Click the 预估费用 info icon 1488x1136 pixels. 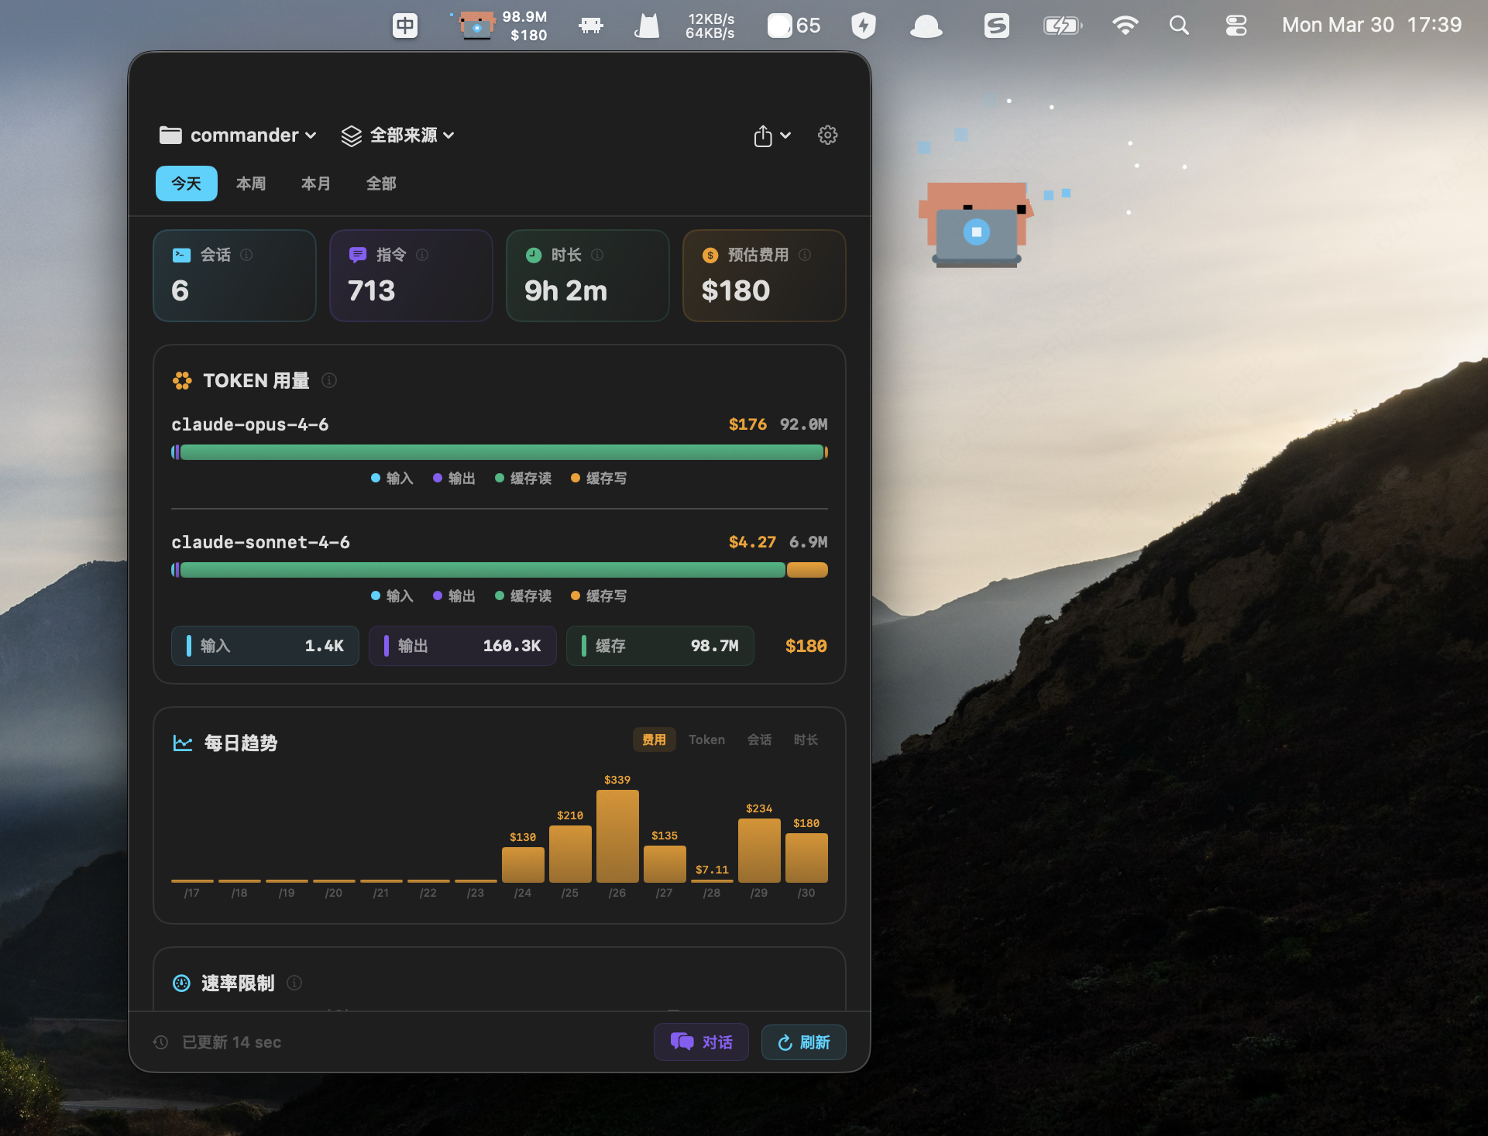click(805, 255)
